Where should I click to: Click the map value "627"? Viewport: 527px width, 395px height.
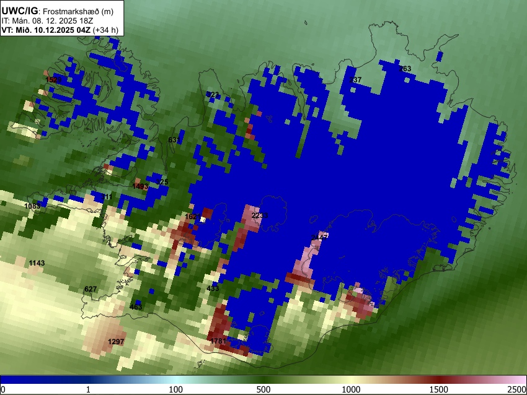click(91, 289)
